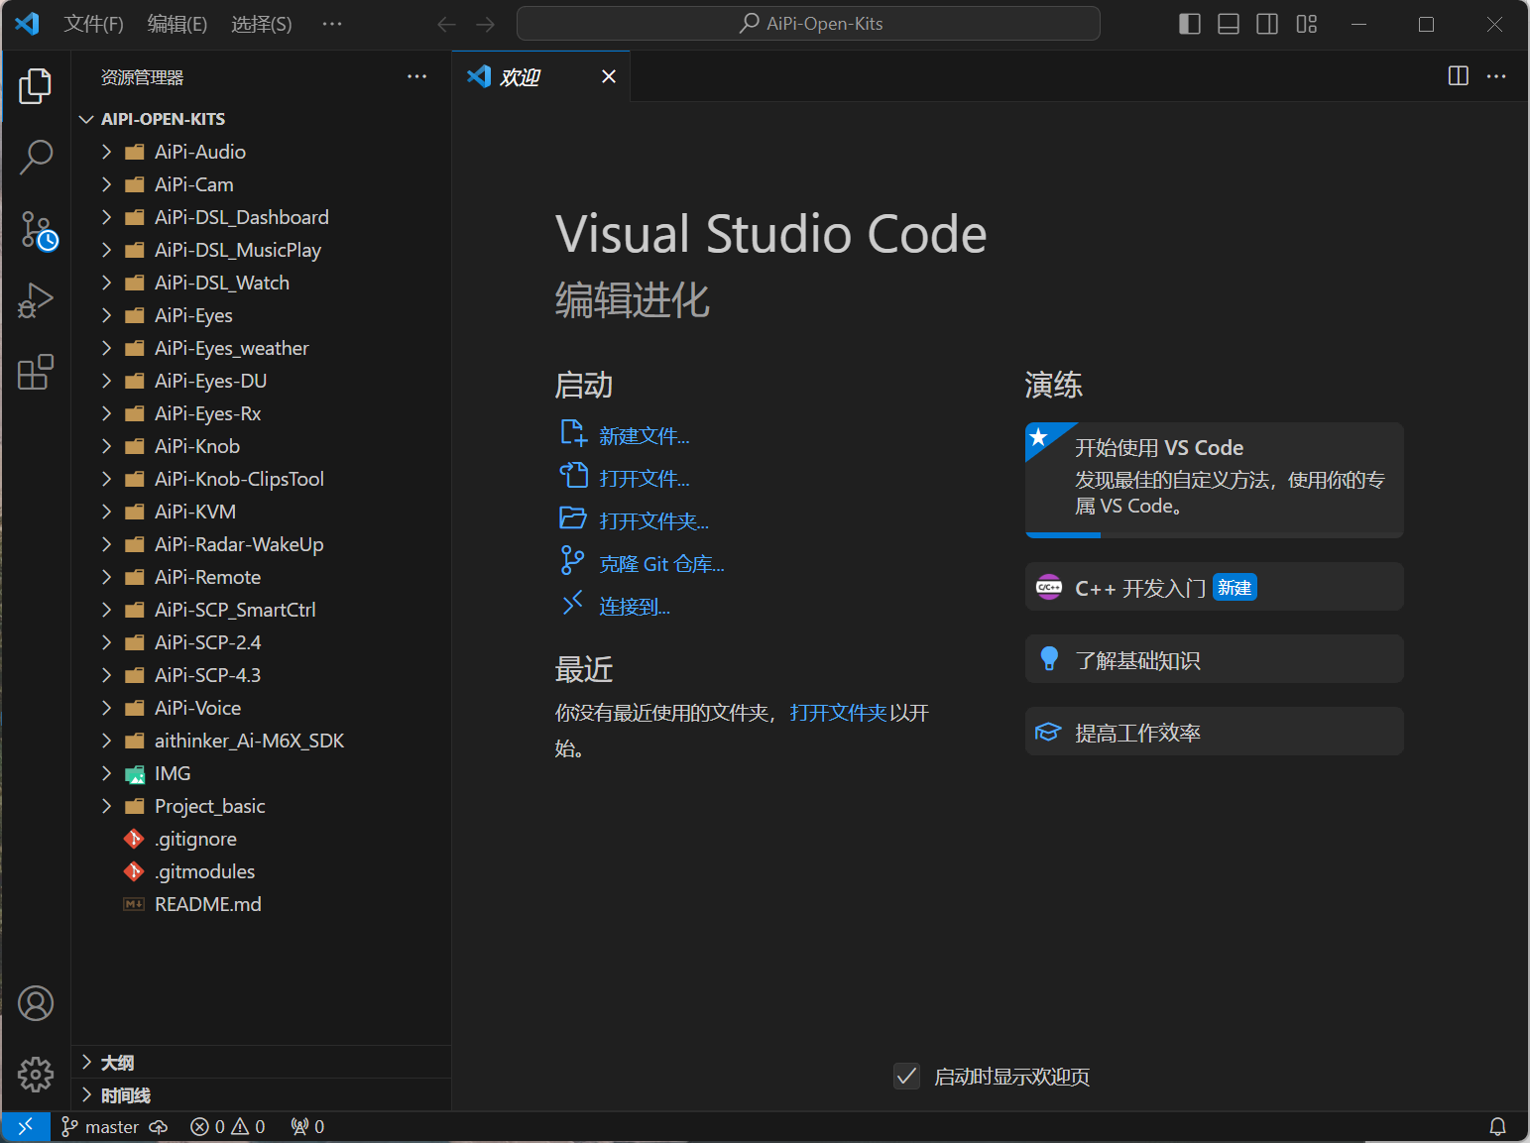Open the Search view in activity bar
The width and height of the screenshot is (1530, 1143).
pos(36,157)
